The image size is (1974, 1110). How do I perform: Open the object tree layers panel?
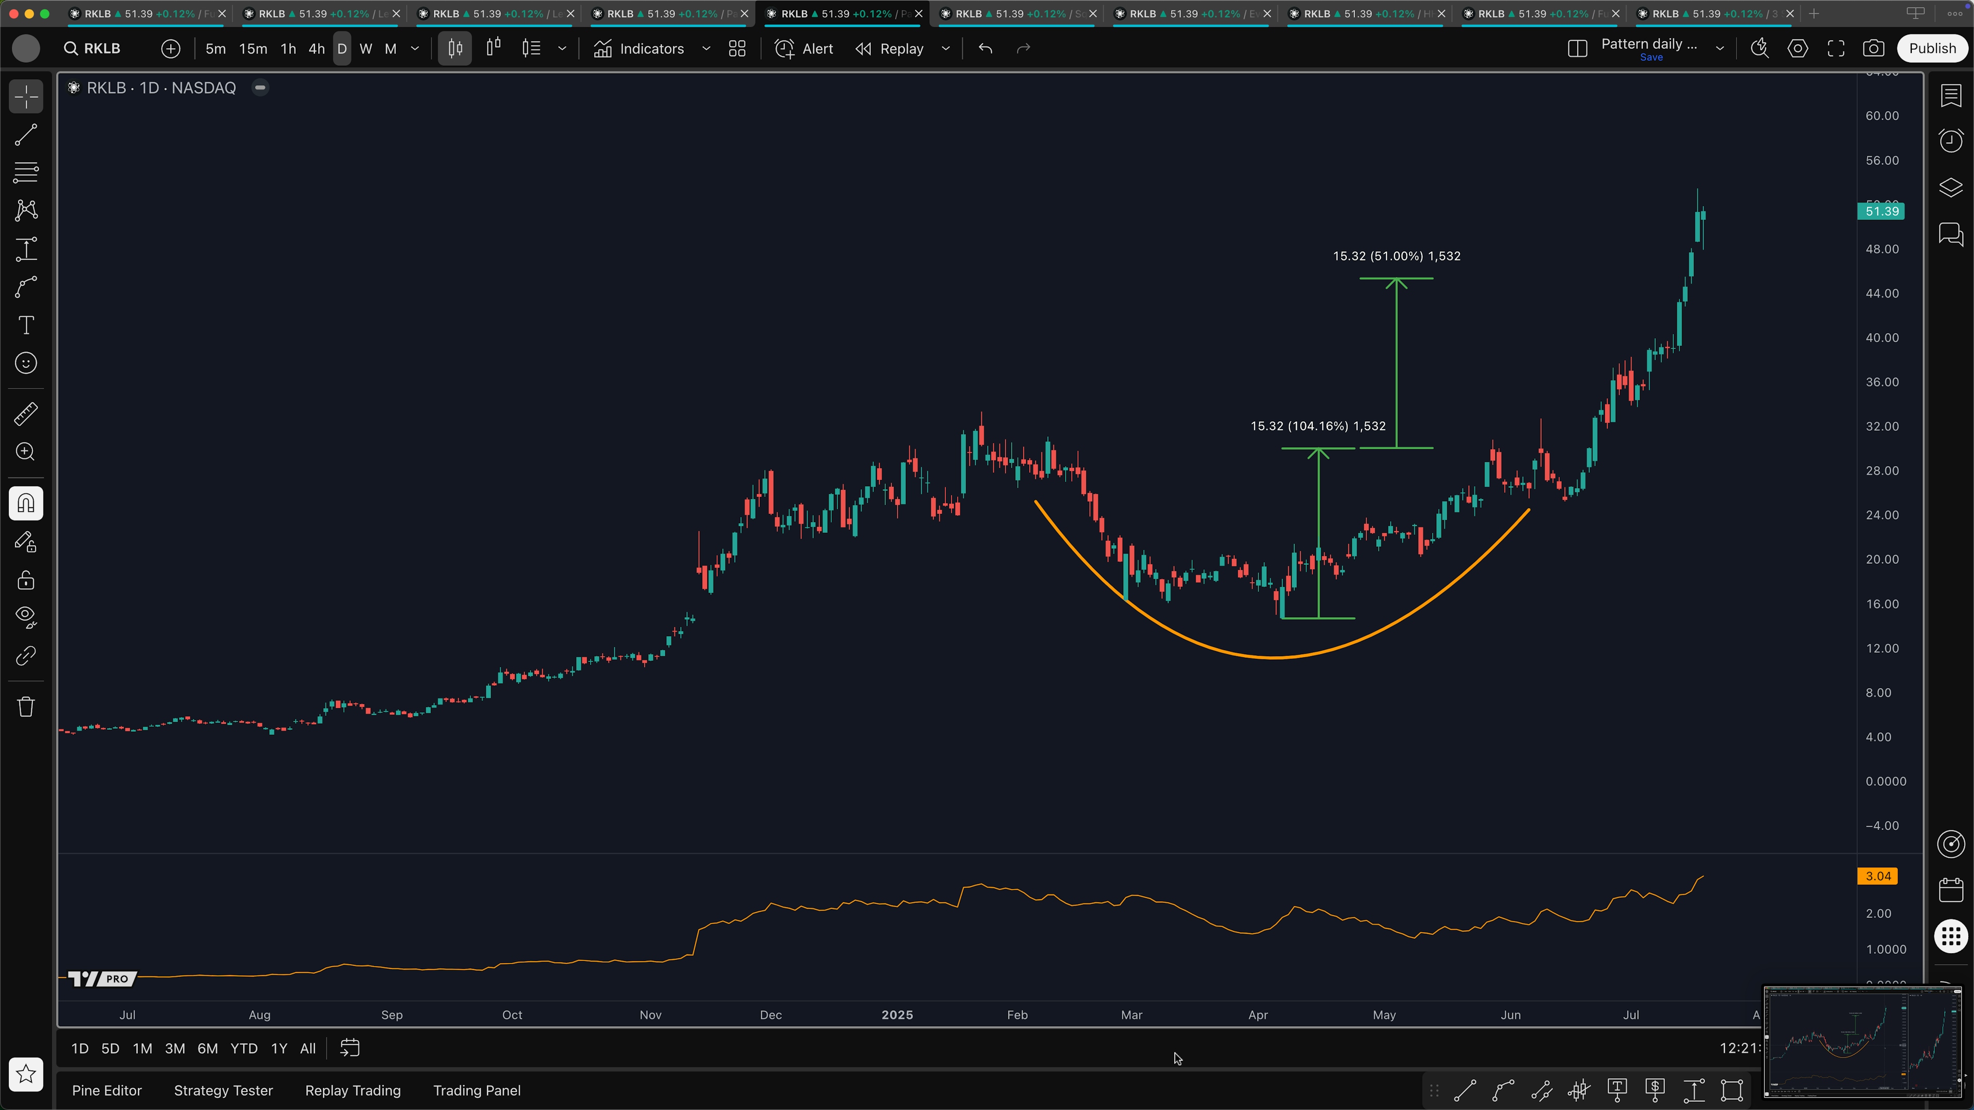[1951, 187]
